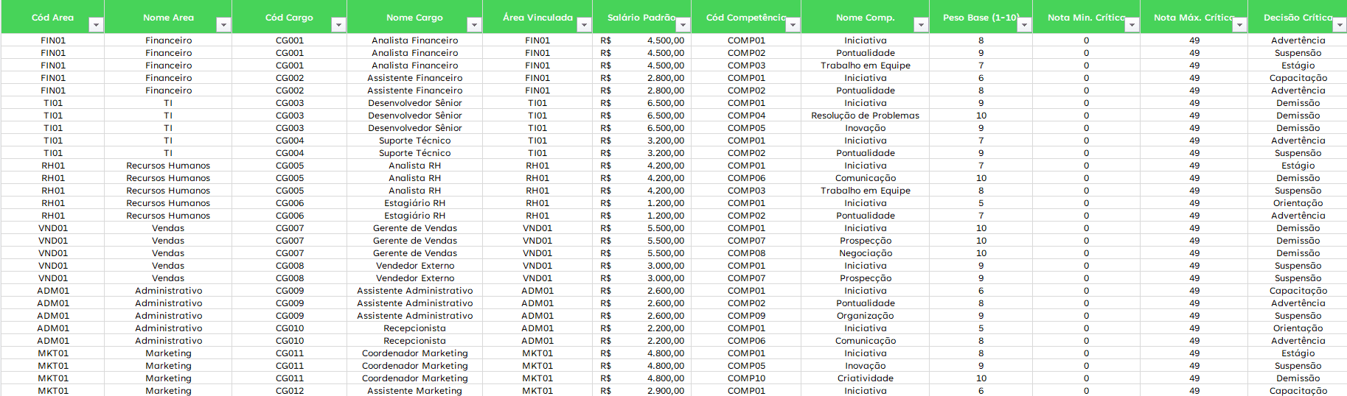The image size is (1347, 396).
Task: Expand the Decisão Crítica filter dropdown
Action: (x=1339, y=25)
